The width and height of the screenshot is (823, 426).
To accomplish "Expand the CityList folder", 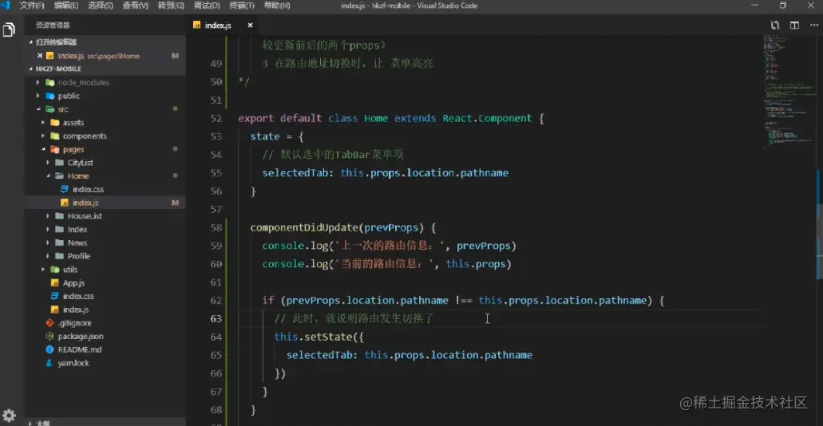I will [x=105, y=163].
